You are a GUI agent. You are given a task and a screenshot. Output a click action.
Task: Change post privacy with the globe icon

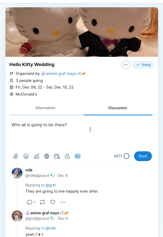pyautogui.click(x=47, y=156)
